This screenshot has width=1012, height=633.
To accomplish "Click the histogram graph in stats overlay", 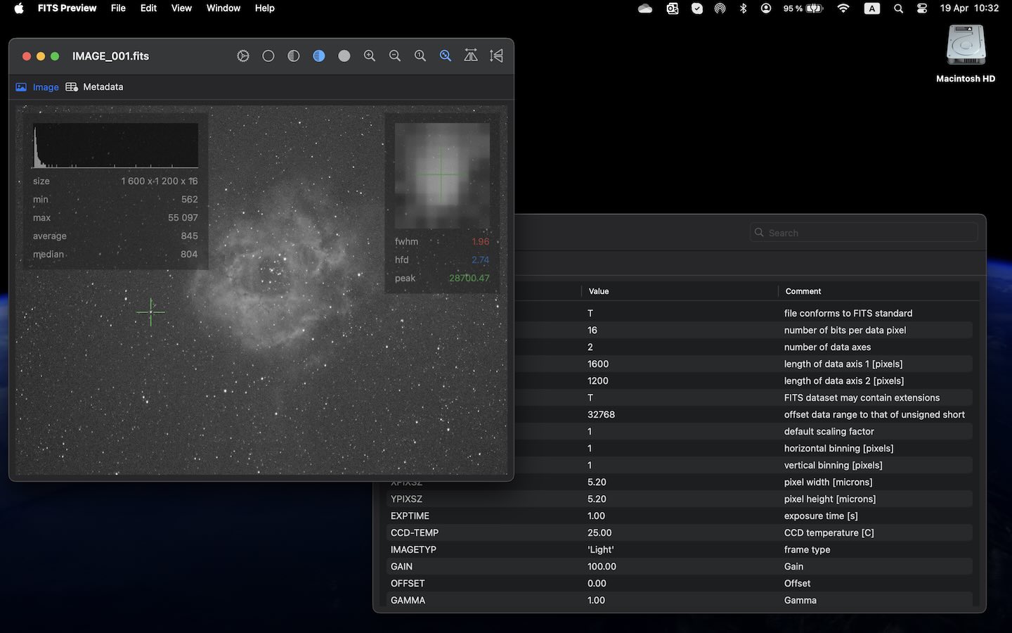I will coord(116,146).
